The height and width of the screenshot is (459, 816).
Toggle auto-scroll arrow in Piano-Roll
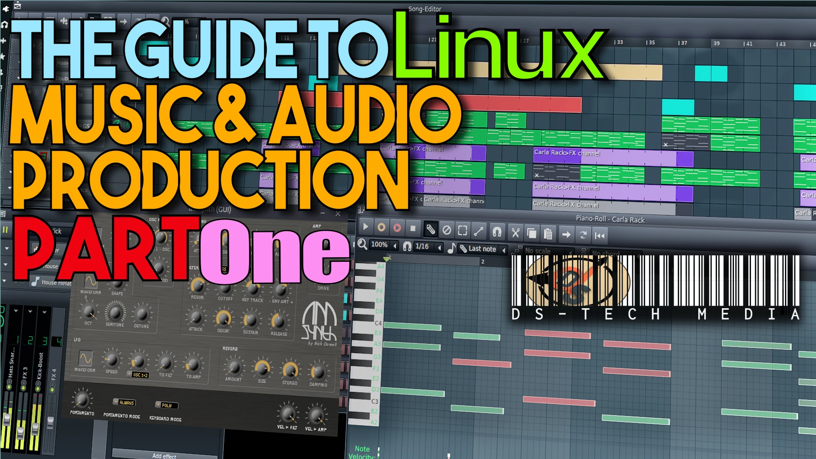566,235
